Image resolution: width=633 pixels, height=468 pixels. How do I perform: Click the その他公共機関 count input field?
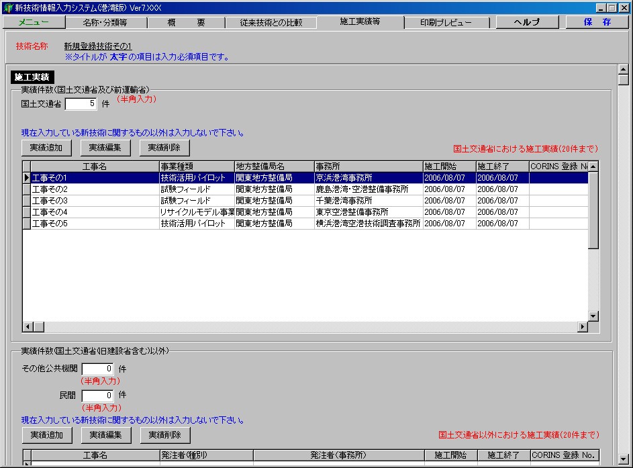click(97, 369)
